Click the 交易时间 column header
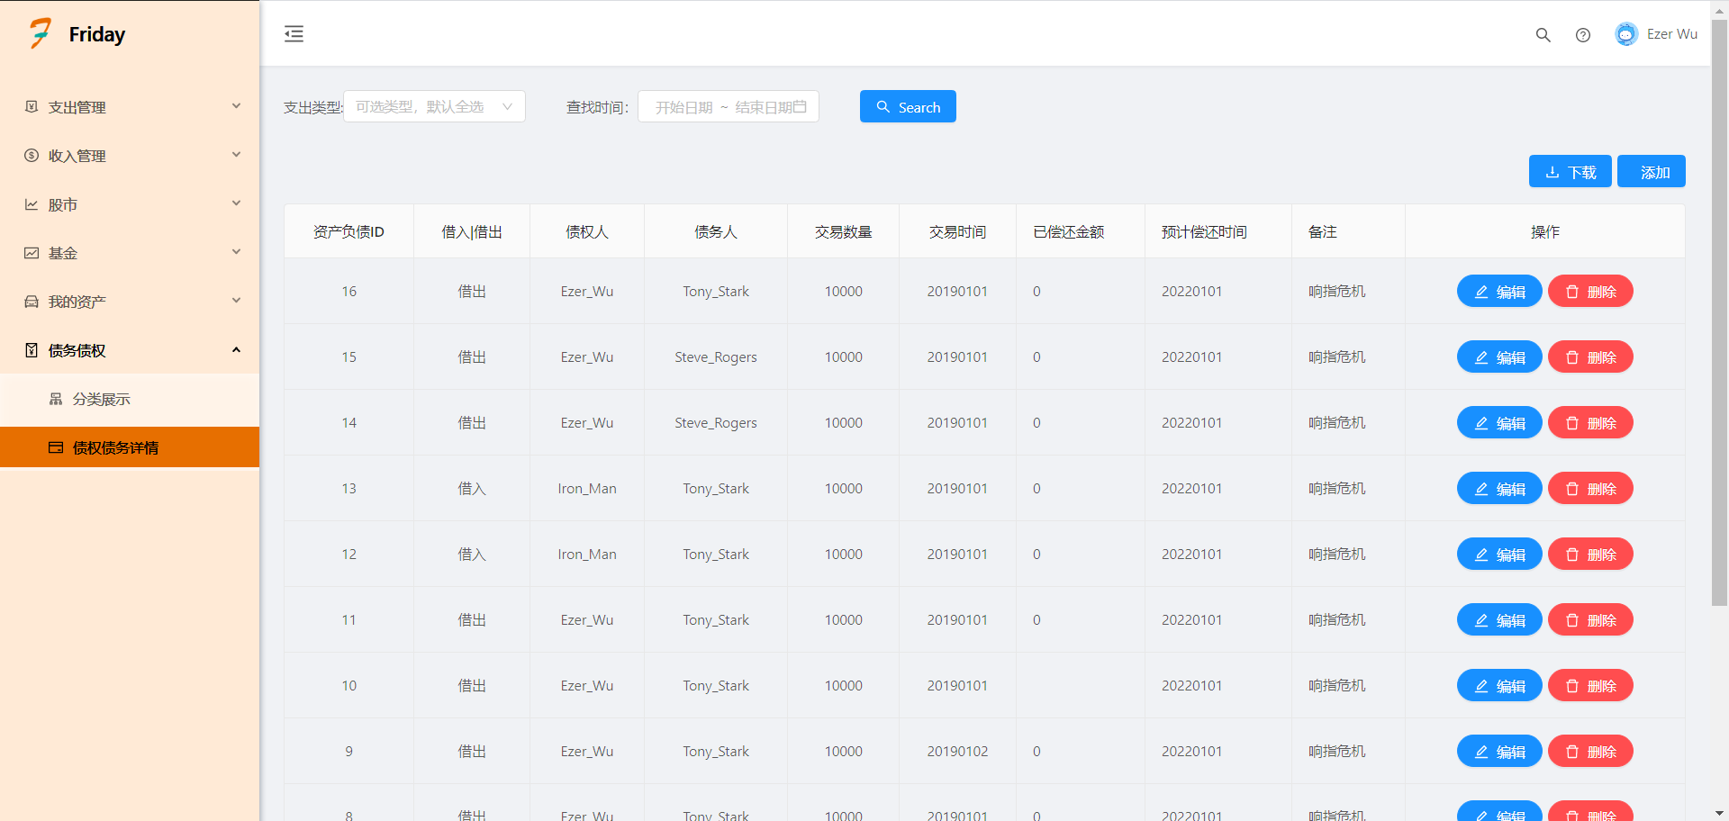 coord(957,231)
